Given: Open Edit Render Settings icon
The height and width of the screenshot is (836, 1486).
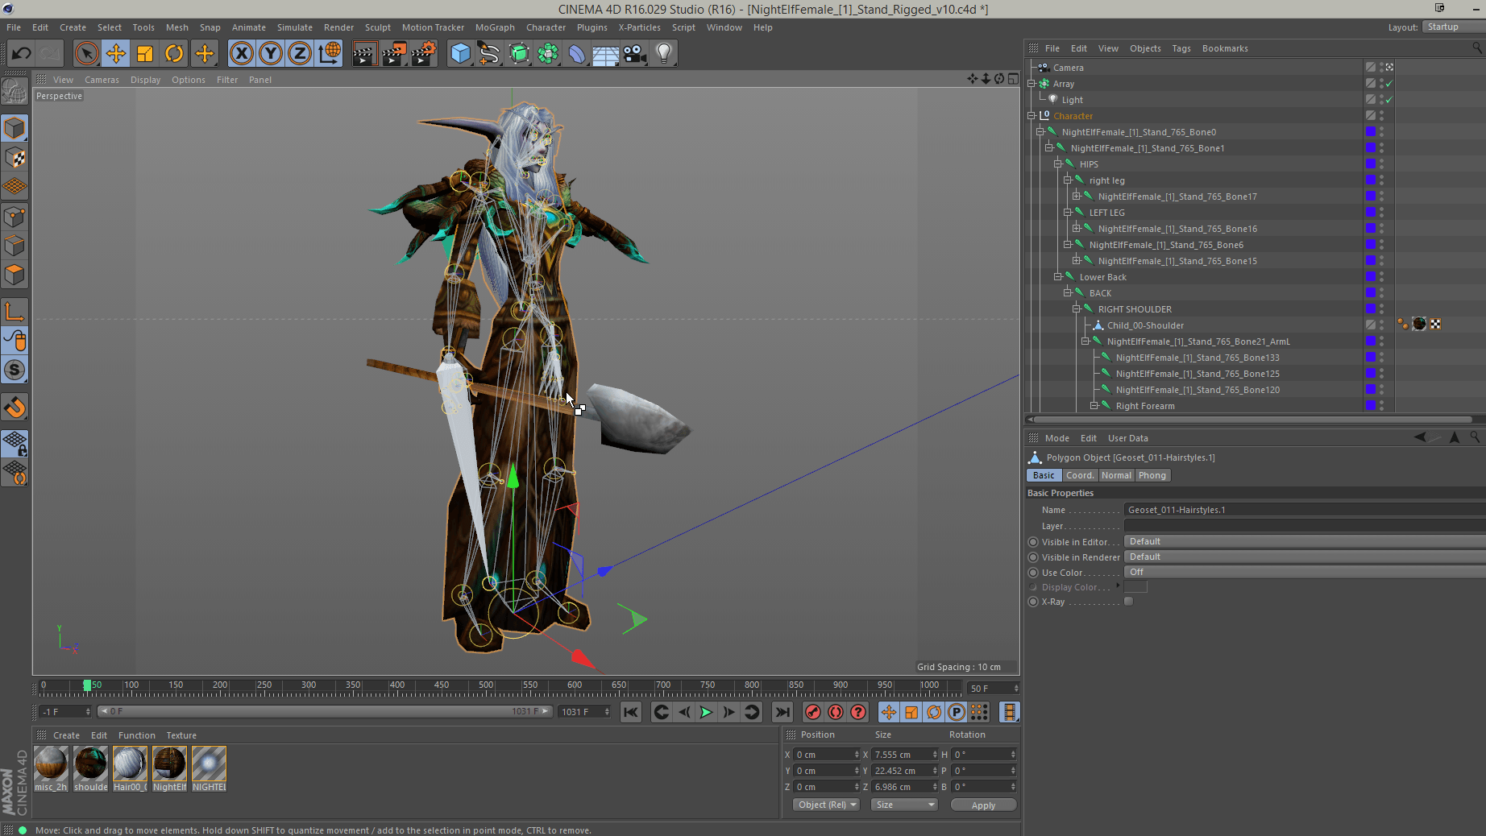Looking at the screenshot, I should coord(424,54).
